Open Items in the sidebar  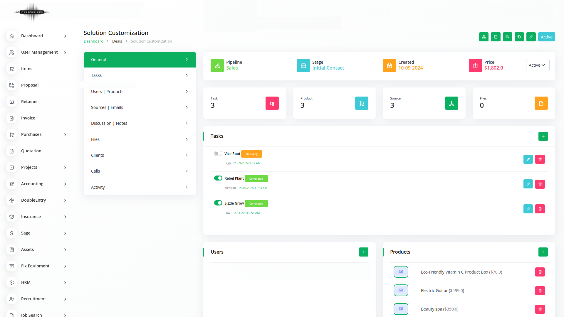point(27,69)
